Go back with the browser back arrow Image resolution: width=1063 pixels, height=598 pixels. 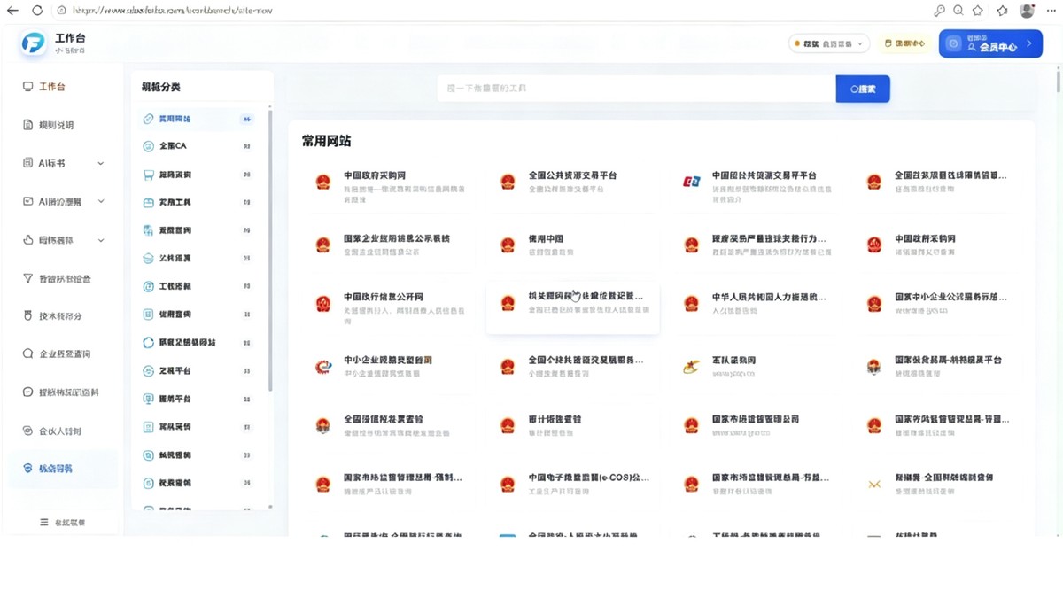pyautogui.click(x=12, y=11)
